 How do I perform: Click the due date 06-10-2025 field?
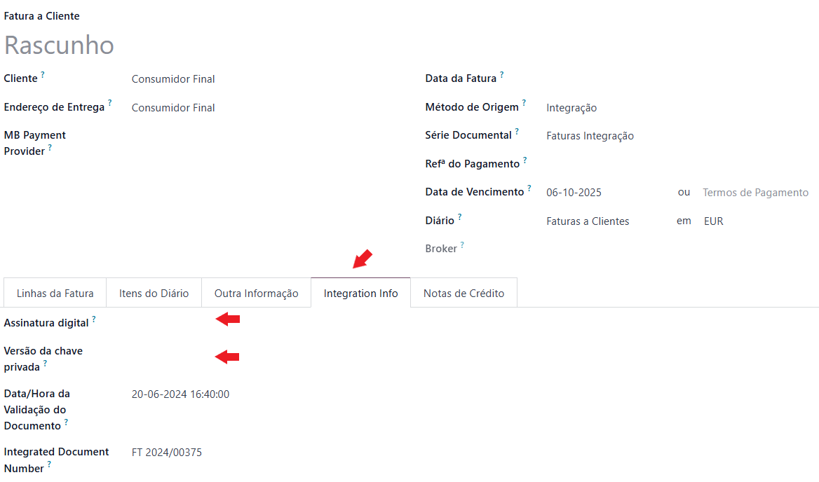[574, 193]
